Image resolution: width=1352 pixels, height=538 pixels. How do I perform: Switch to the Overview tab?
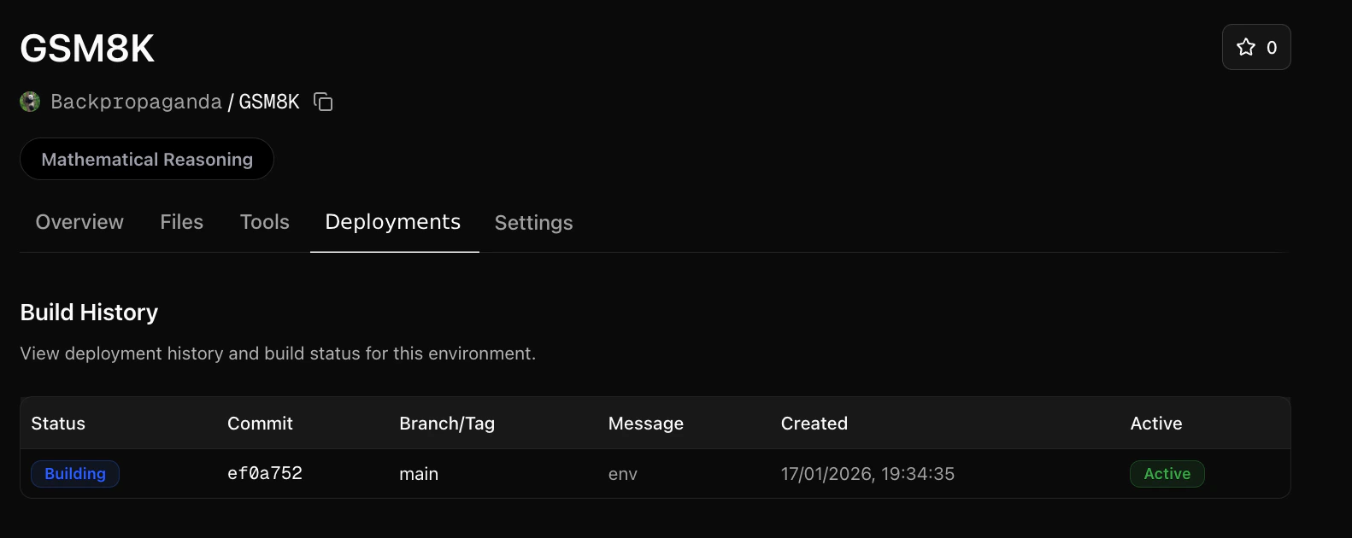(79, 222)
